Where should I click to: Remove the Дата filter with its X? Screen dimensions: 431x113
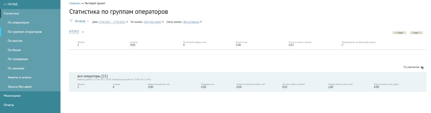127,22
